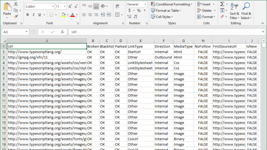The height and width of the screenshot is (150, 267).
Task: Apply the red Font Color
Action: pyautogui.click(x=72, y=15)
